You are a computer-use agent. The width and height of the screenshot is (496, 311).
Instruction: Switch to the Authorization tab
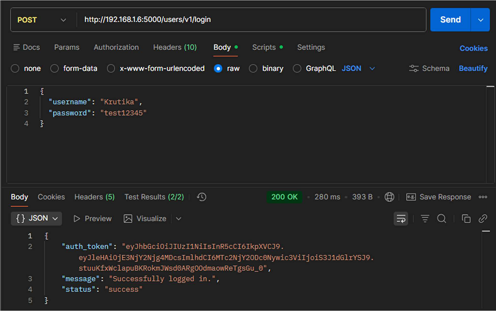(x=116, y=47)
